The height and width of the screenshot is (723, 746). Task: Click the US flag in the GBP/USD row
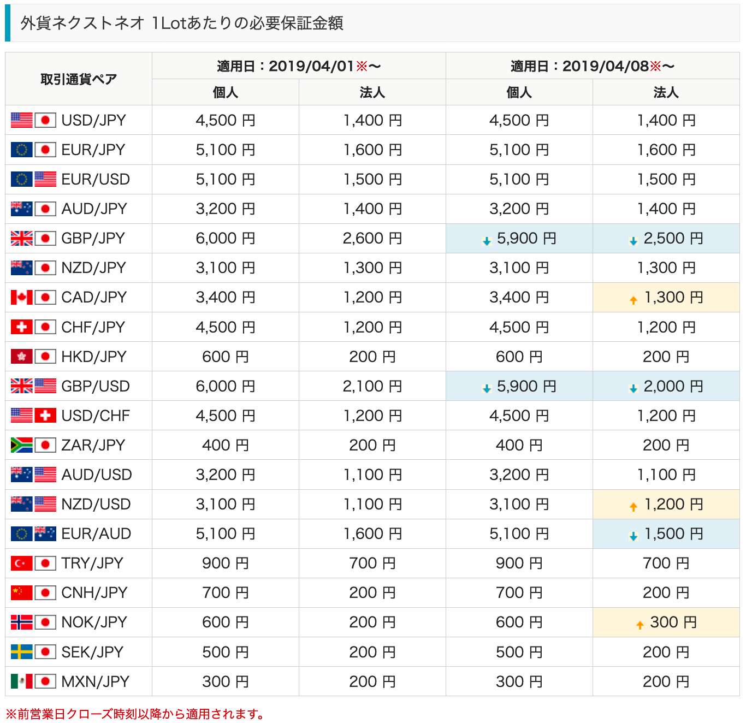(45, 386)
